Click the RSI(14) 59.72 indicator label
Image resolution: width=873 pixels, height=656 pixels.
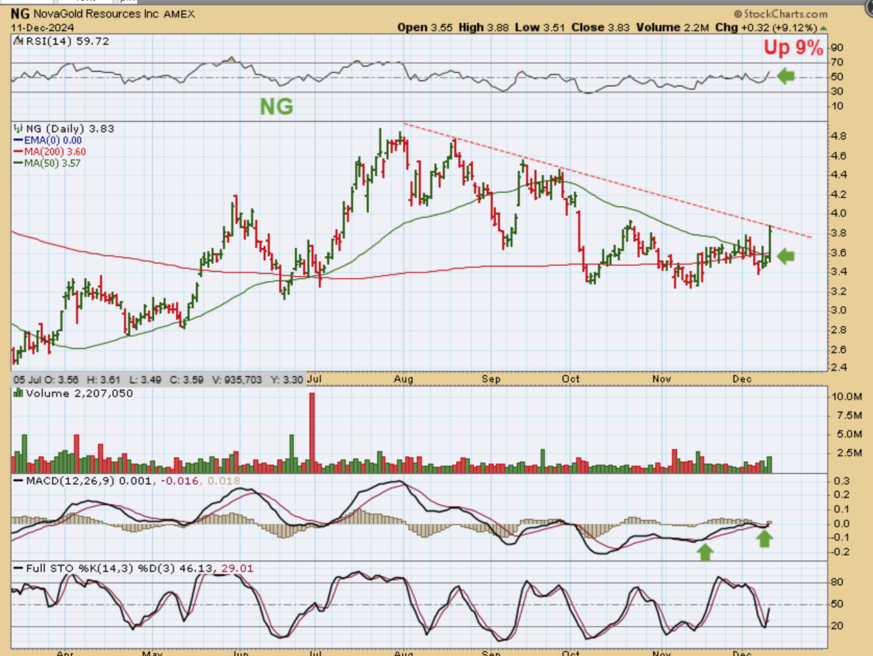point(67,41)
